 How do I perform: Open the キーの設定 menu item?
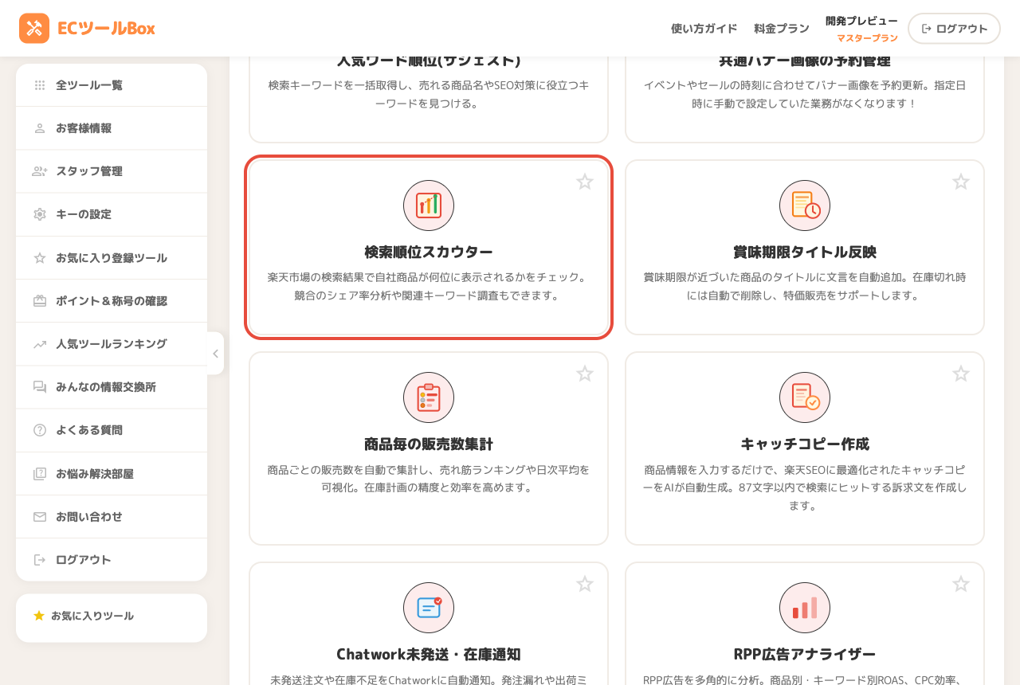[x=112, y=214]
